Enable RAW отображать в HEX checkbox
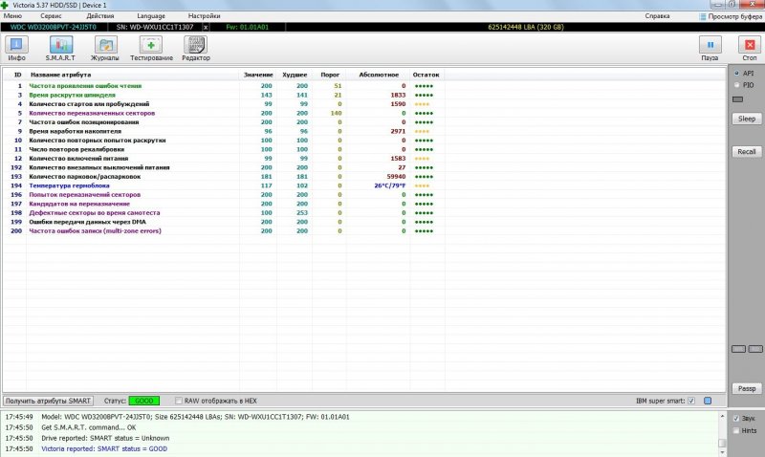 click(x=177, y=400)
